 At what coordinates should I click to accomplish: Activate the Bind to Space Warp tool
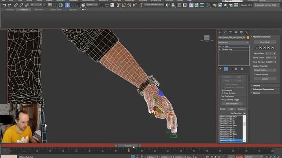point(26,5)
